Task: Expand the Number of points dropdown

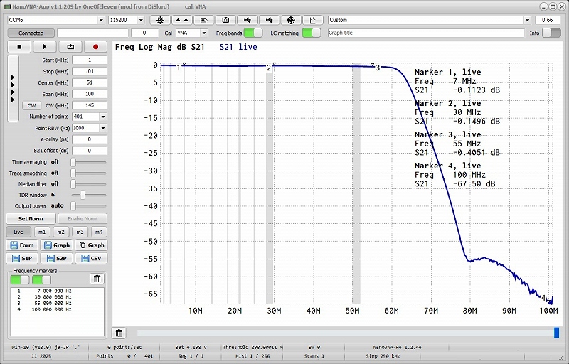Action: [102, 117]
